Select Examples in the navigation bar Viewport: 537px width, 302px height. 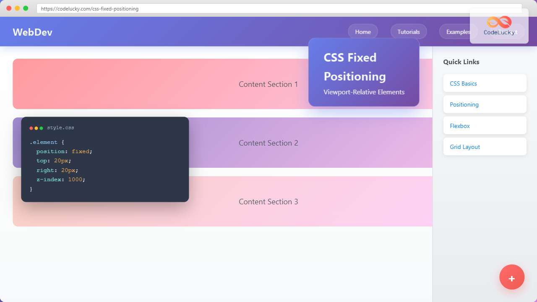[x=458, y=31]
